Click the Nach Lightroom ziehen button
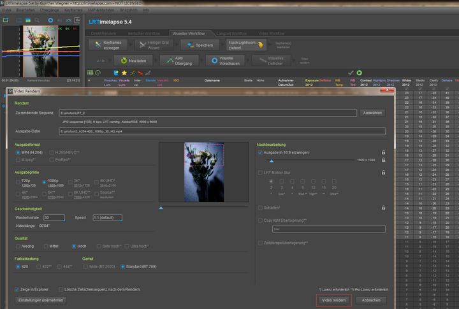Viewport: 459px width, 309px height. pos(246,45)
